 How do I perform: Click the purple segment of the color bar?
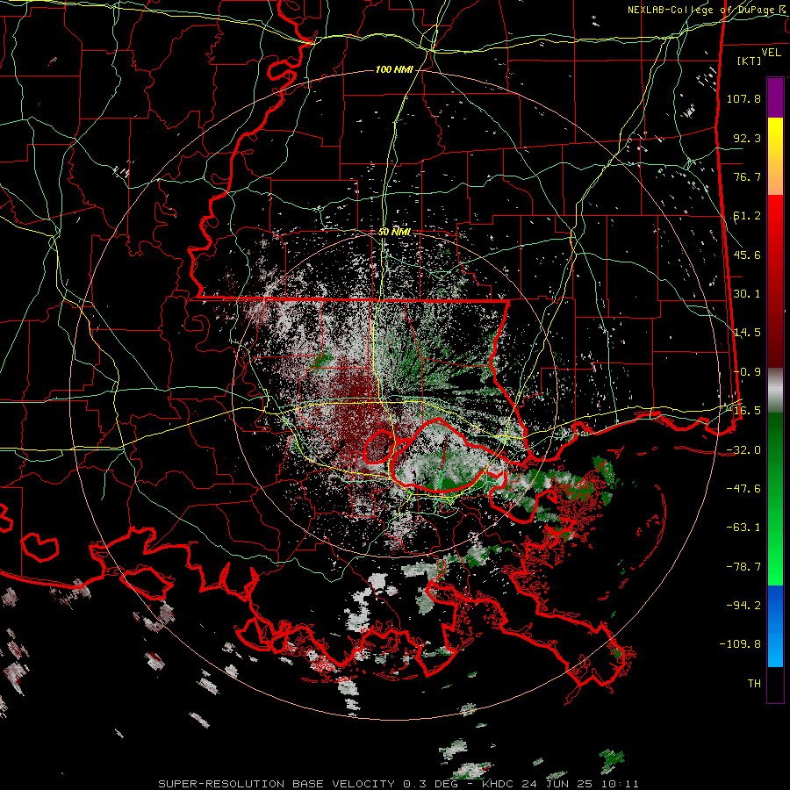pyautogui.click(x=775, y=98)
